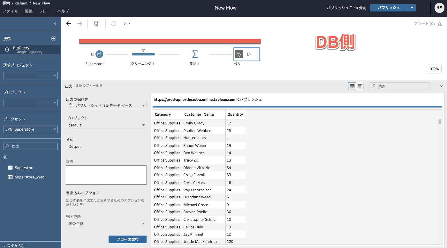Click the quantity value 120
447x248 pixels.
coord(230,242)
